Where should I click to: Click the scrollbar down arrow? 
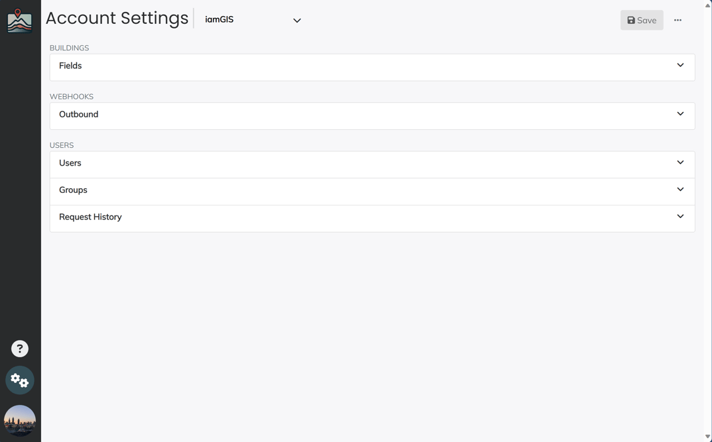coord(708,437)
